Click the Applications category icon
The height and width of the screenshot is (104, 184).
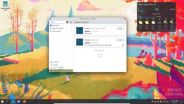(51, 25)
